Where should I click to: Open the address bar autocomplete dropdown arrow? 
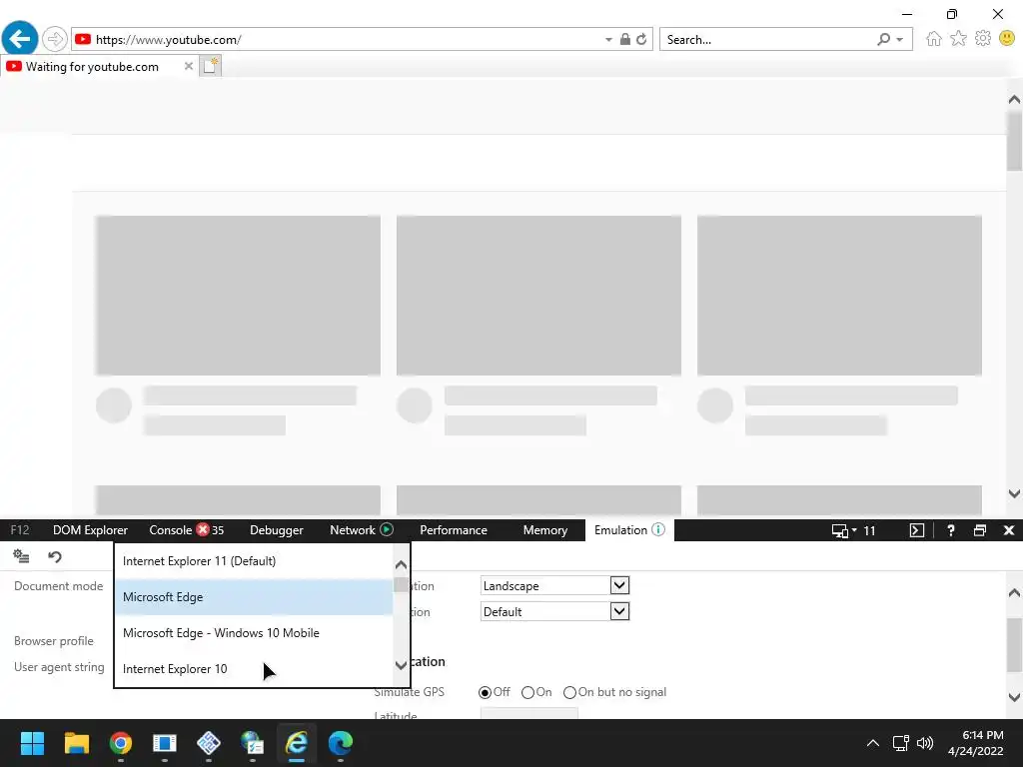tap(608, 40)
